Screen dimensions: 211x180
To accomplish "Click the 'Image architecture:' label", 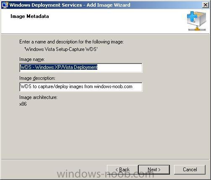I will 38,97.
